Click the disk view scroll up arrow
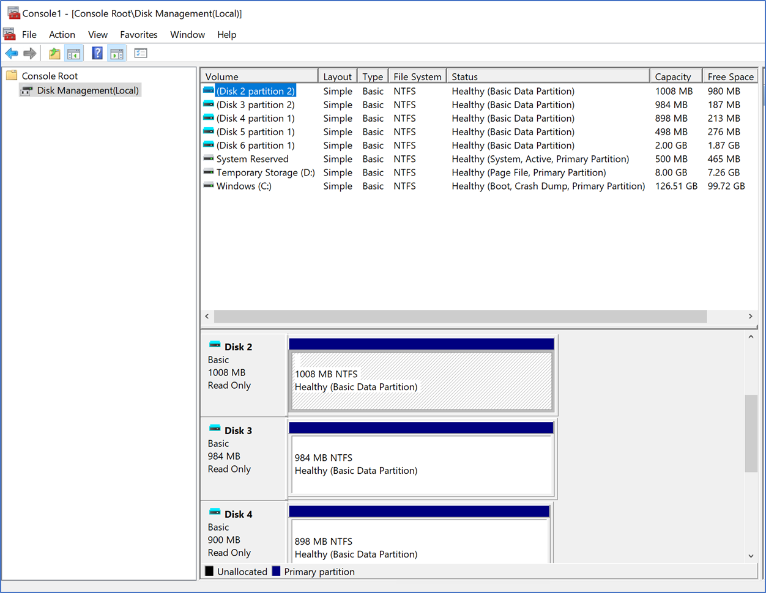 (x=751, y=337)
